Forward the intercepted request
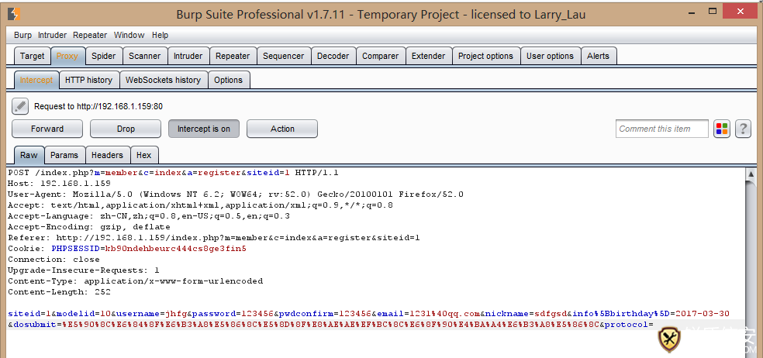Screen dimensions: 763x358 47,129
